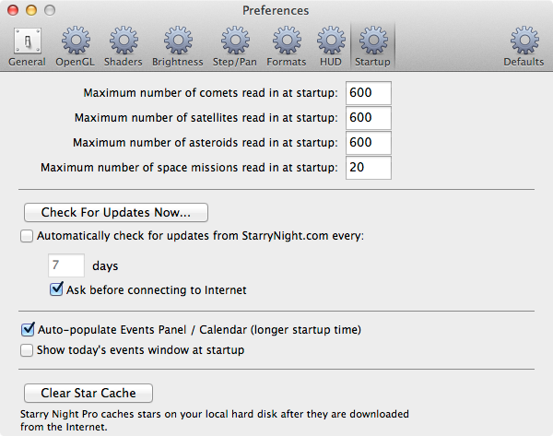
Task: Focus the maximum satellites number field
Action: point(369,118)
